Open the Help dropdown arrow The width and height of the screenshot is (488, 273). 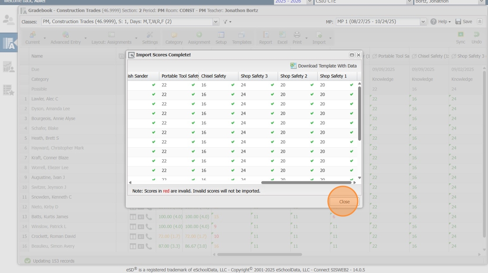point(449,22)
